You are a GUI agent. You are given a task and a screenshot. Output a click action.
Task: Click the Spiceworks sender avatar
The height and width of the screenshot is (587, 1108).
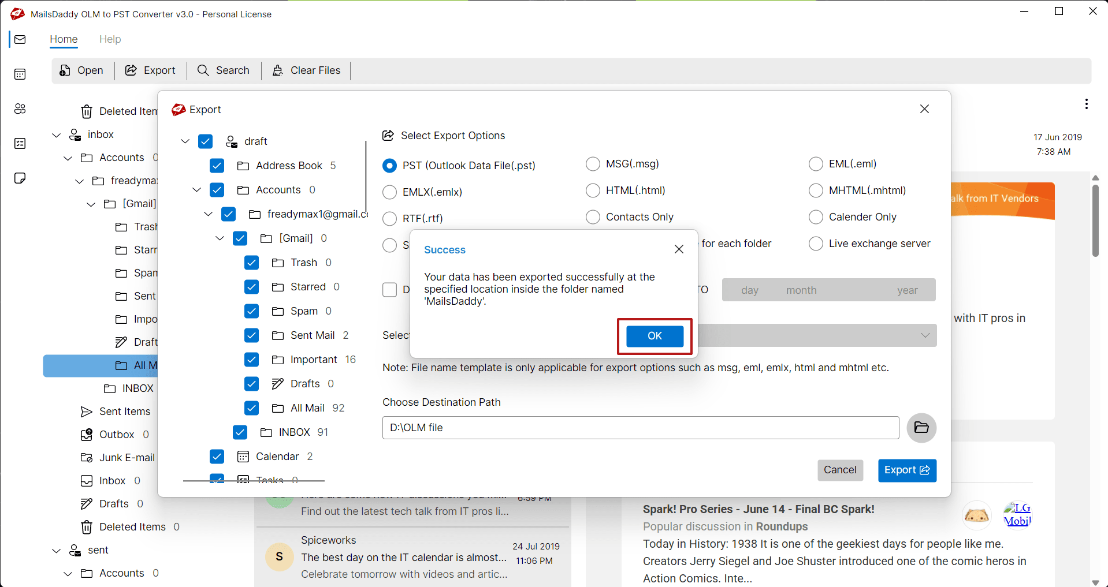pyautogui.click(x=279, y=557)
